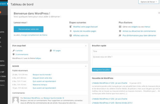Open Modifiez votre page d'accueil link

point(85,27)
